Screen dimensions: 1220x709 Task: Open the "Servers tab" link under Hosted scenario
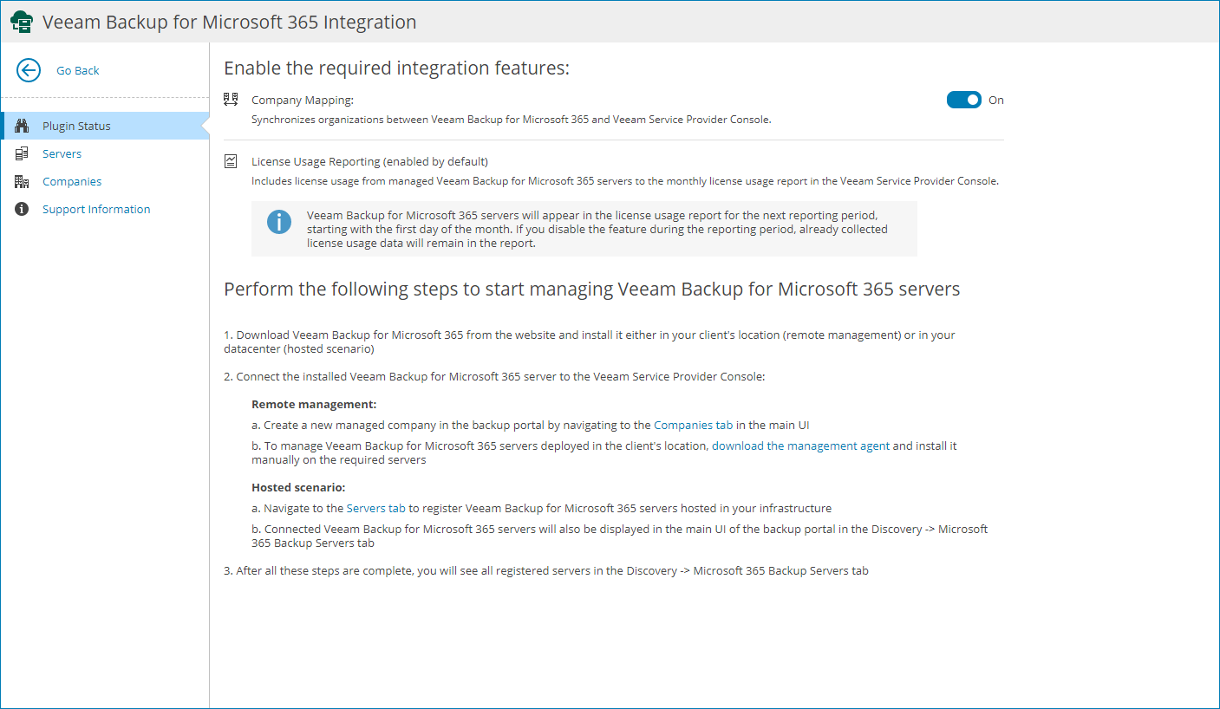point(376,508)
